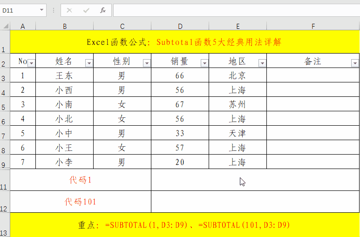360x237 pixels.
Task: Click the 男 cell in 王东's row
Action: click(122, 75)
